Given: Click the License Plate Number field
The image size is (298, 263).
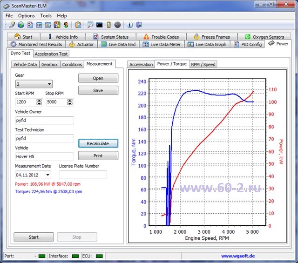Looking at the screenshot, I should [x=83, y=175].
